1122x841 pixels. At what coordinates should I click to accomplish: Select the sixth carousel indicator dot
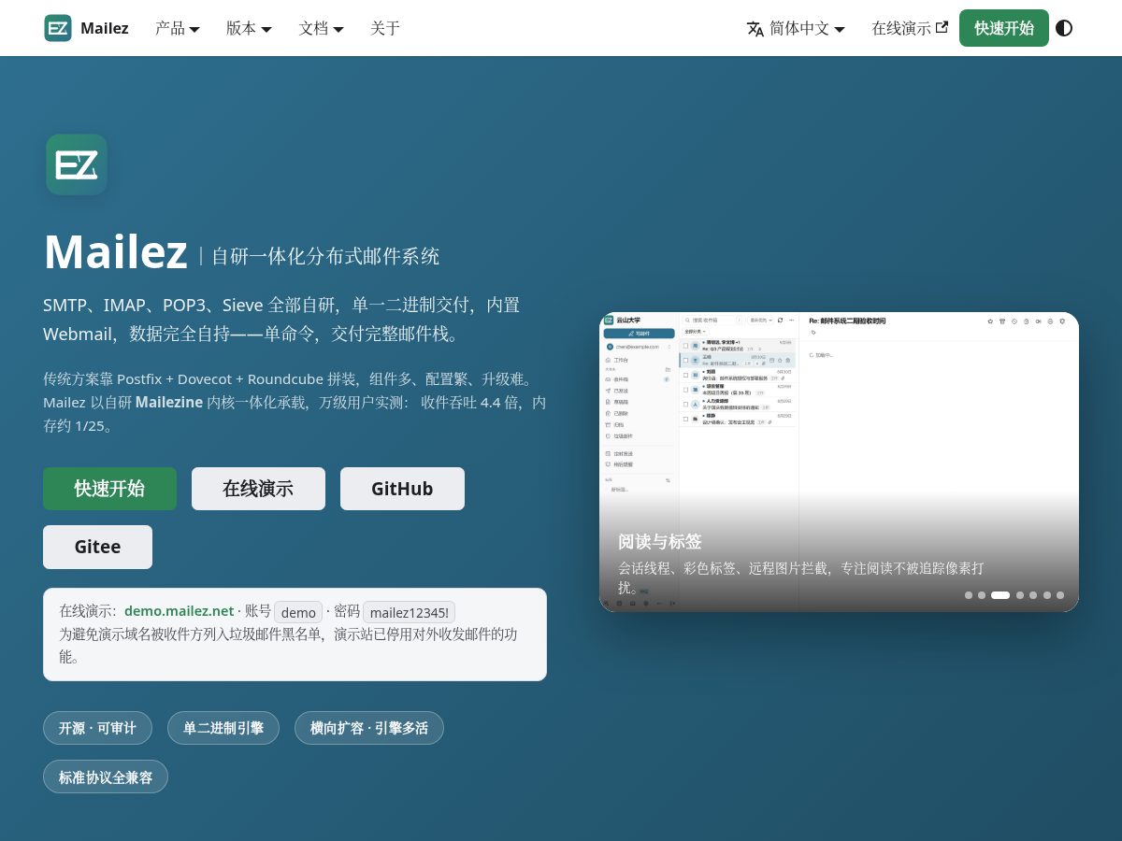click(1047, 595)
